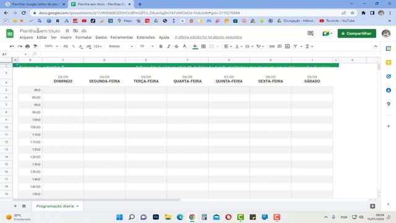Screen dimensions: 396x223
Task: Open the Editar menu
Action: 42,37
